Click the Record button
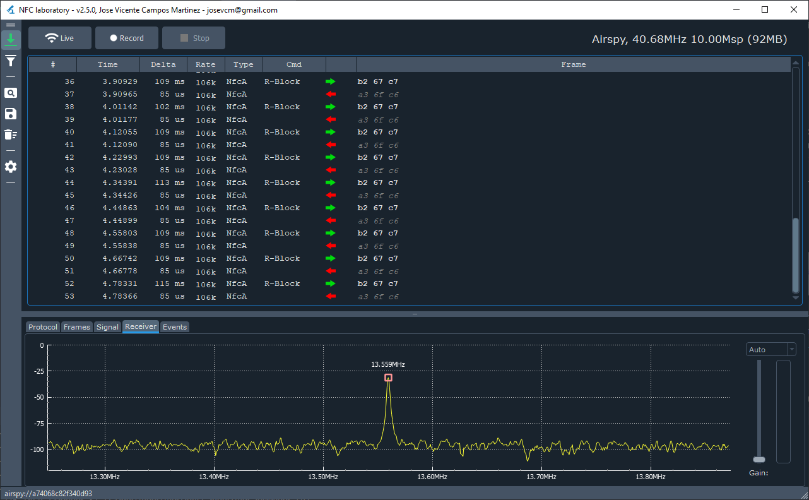The image size is (809, 500). pyautogui.click(x=127, y=38)
